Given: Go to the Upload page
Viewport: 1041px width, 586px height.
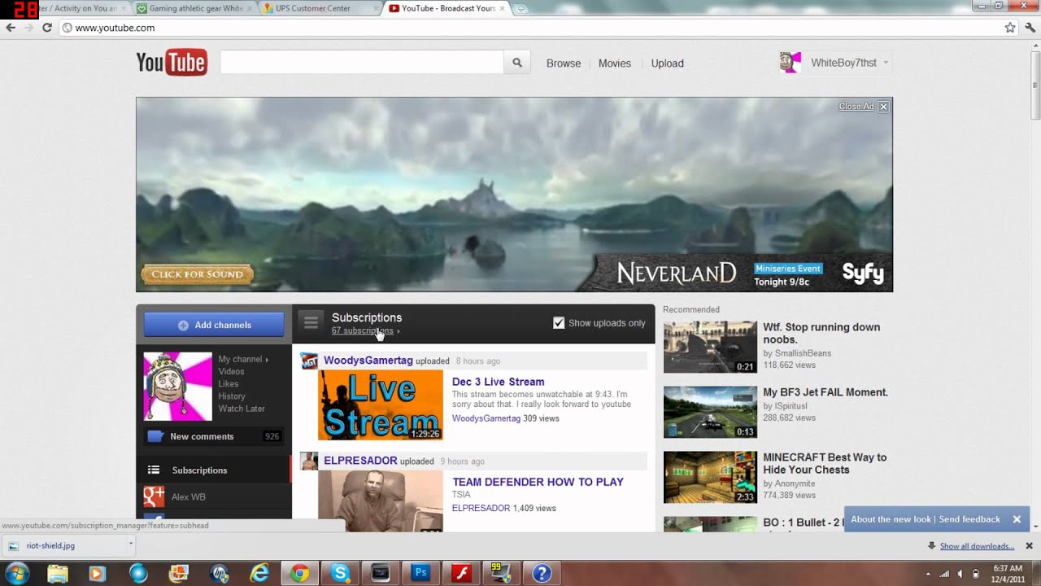Looking at the screenshot, I should pos(668,63).
